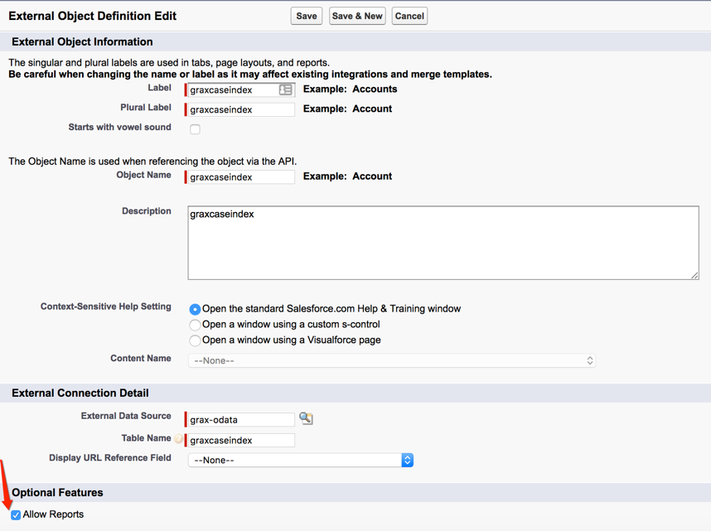Cancel the external object edit
The width and height of the screenshot is (711, 531).
tap(409, 16)
